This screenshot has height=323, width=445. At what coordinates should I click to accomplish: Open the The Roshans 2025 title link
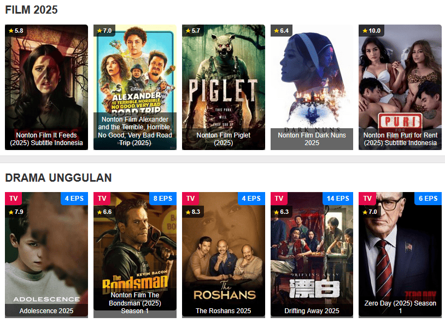pyautogui.click(x=224, y=311)
